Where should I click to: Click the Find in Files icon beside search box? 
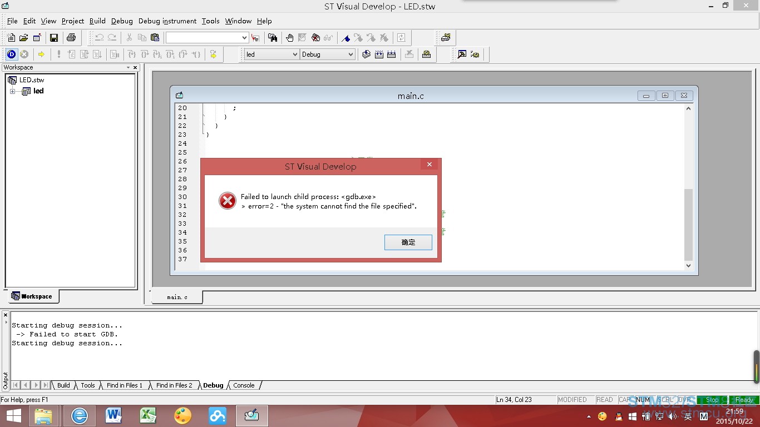pyautogui.click(x=255, y=38)
